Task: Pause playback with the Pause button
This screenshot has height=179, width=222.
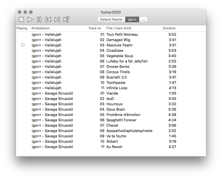Action: tap(39, 19)
